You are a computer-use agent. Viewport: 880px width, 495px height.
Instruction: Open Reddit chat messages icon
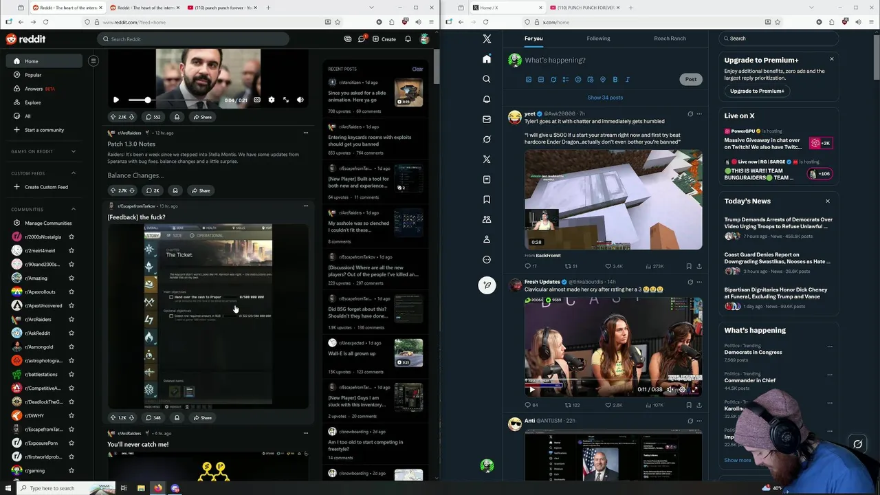(362, 39)
